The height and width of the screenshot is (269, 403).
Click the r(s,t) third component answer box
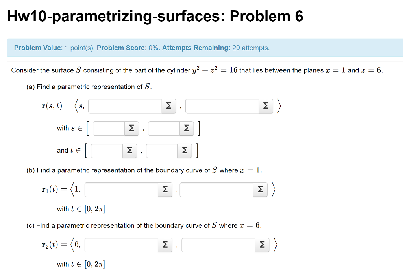click(x=220, y=106)
